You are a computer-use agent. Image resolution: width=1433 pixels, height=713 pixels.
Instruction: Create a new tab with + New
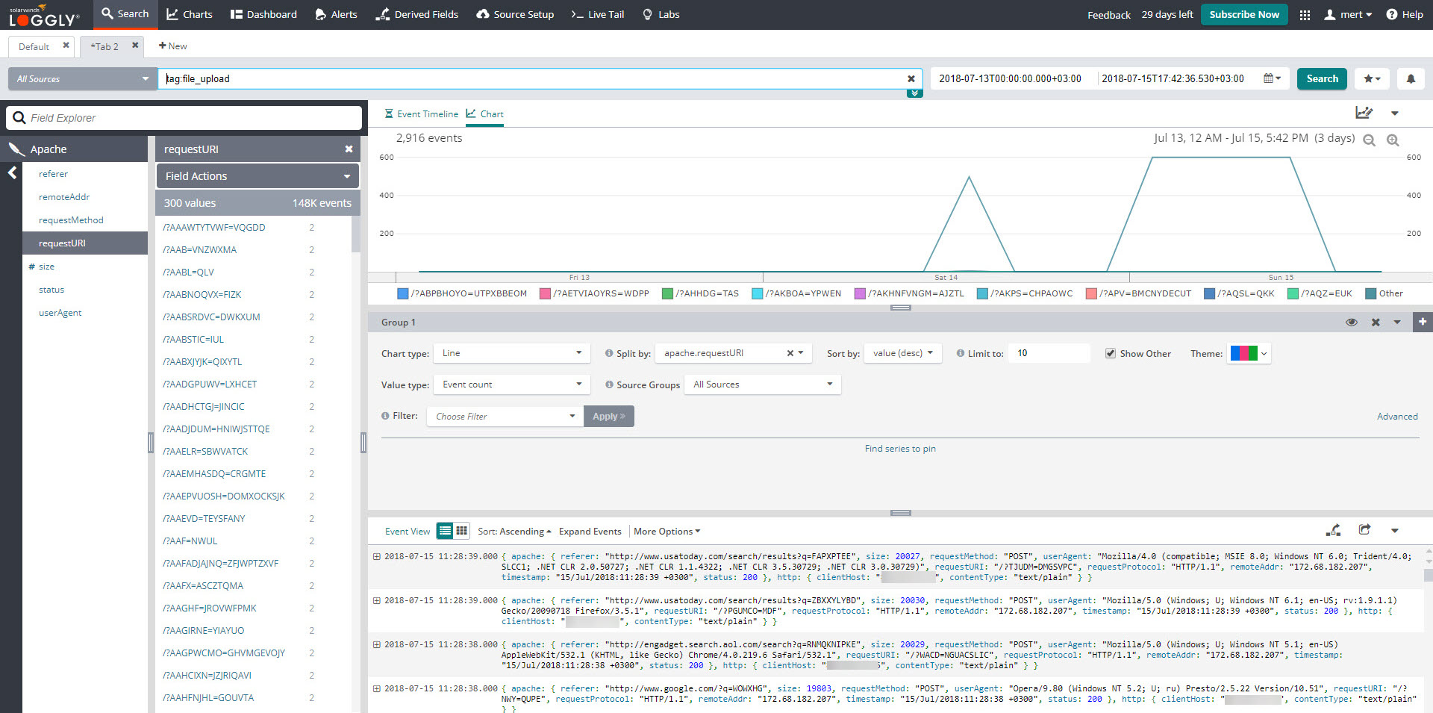(172, 46)
